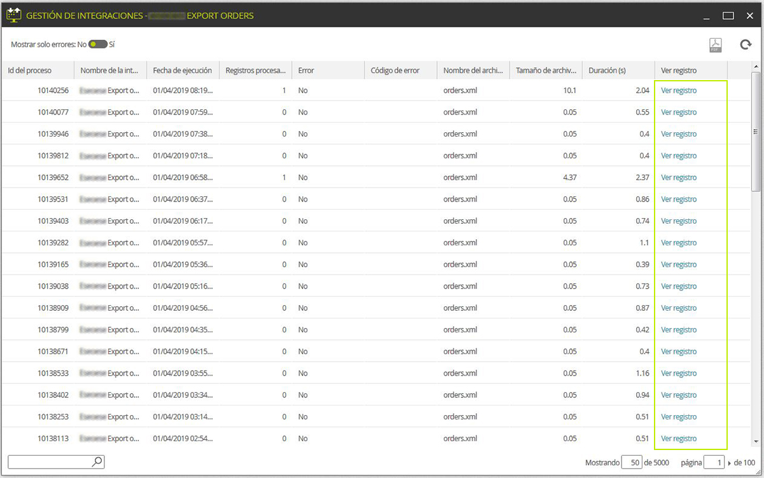Toggle the Mostrar solo errores switch

pyautogui.click(x=98, y=44)
